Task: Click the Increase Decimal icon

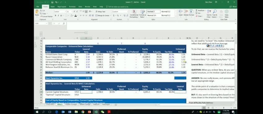Action: (124, 15)
